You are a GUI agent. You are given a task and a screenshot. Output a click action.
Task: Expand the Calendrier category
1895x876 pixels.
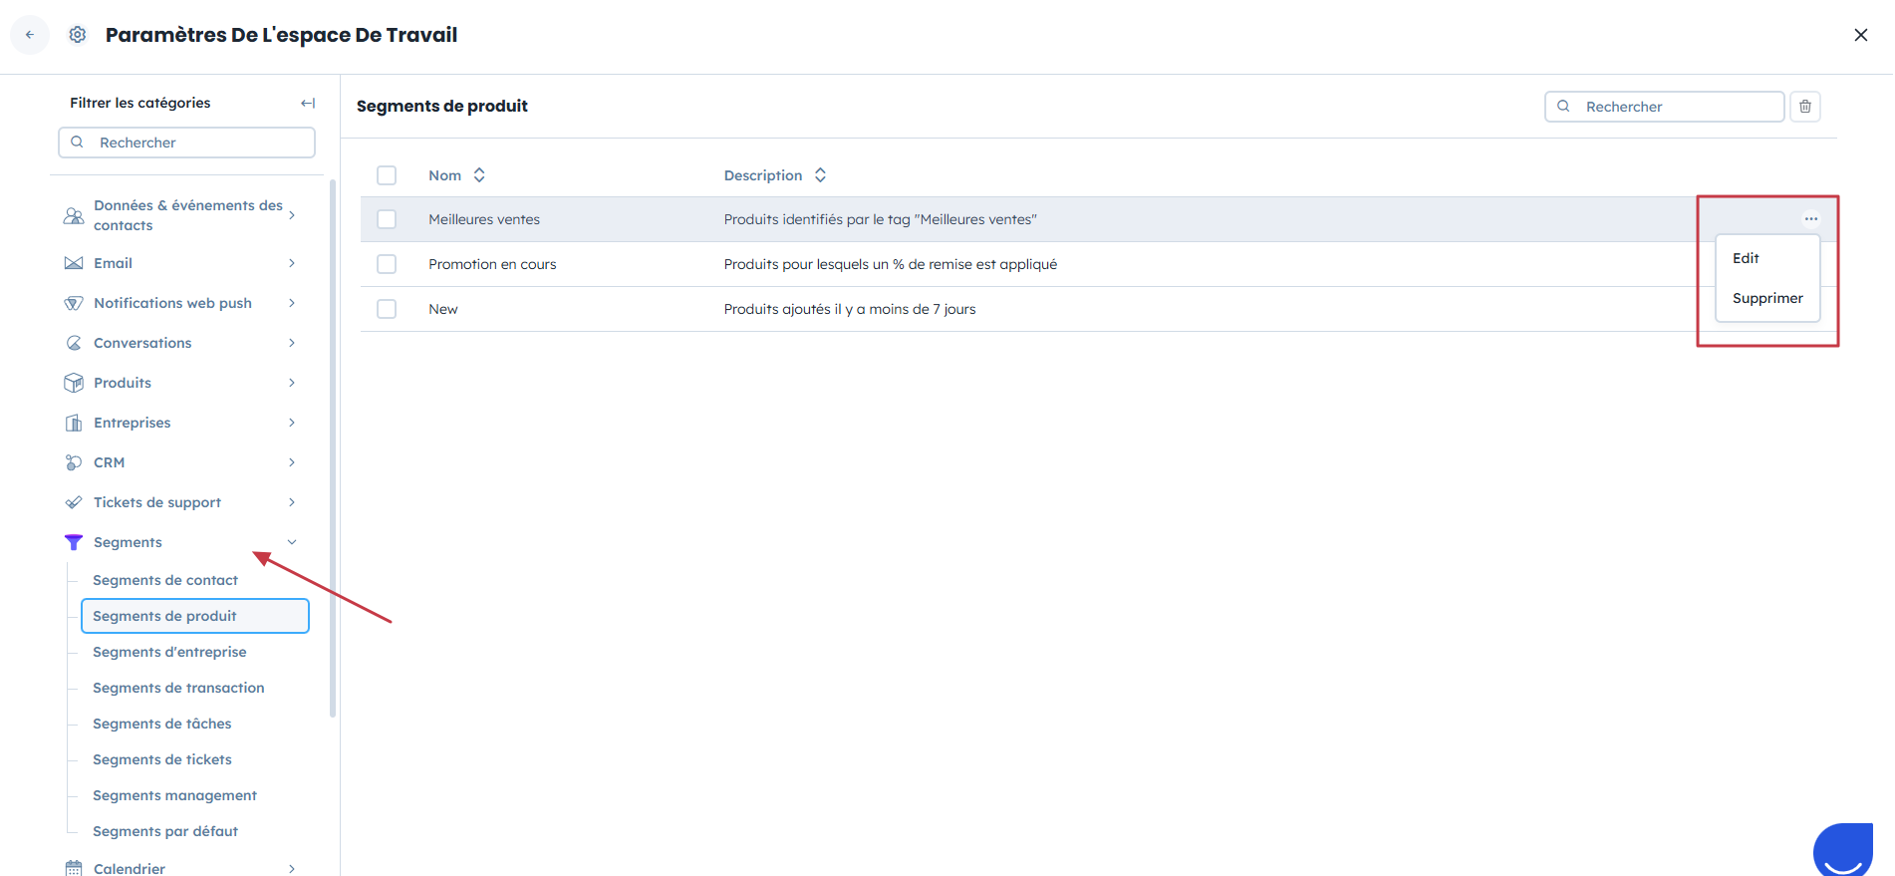pyautogui.click(x=292, y=868)
